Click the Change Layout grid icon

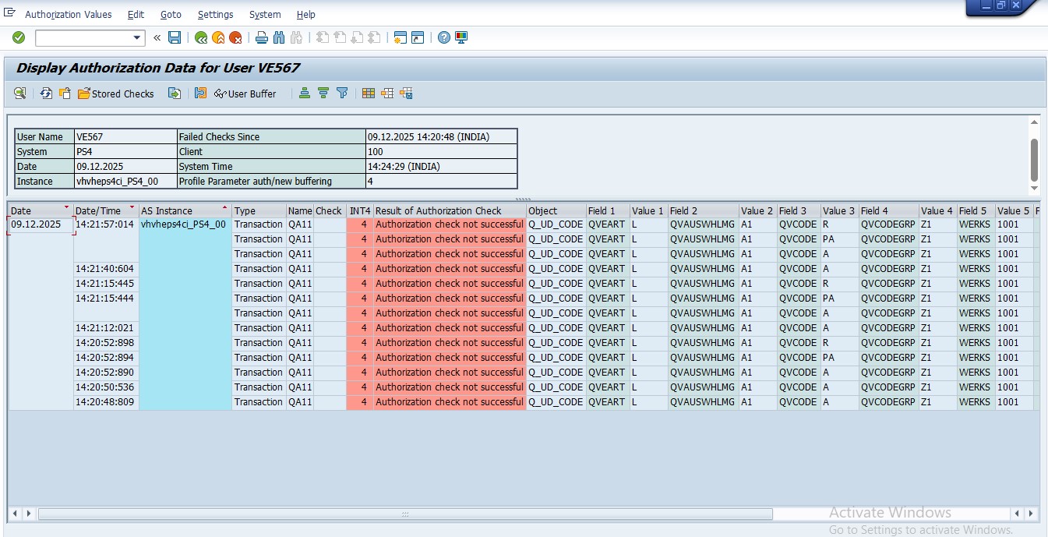coord(369,94)
